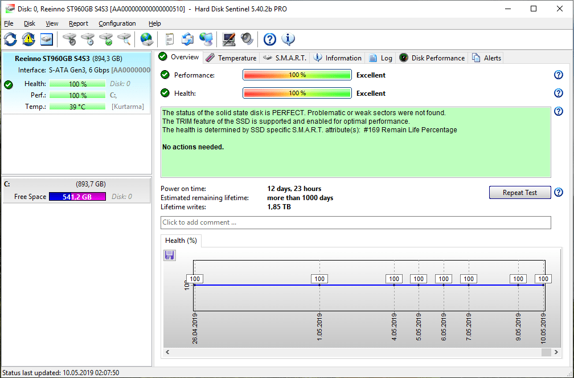The height and width of the screenshot is (378, 574).
Task: Click the sidebar Perf. 100 % bar
Action: tap(77, 95)
